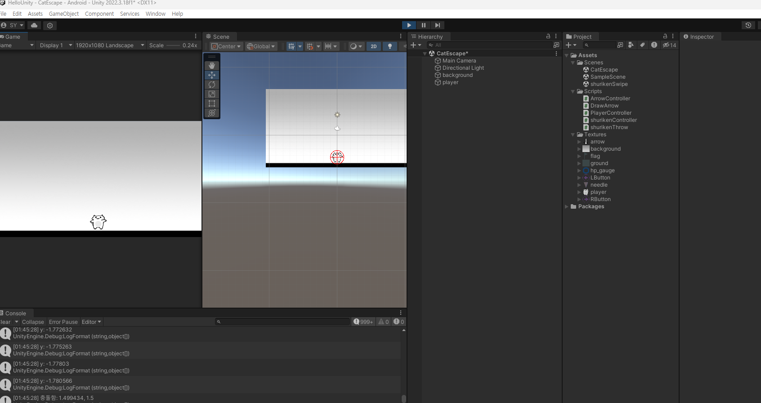The image size is (761, 403).
Task: Toggle error messages filter in Console
Action: click(x=399, y=322)
